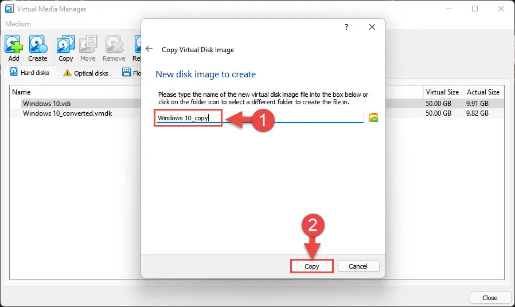Close the Copy Virtual Disk Image dialog
This screenshot has width=515, height=307.
coord(372,27)
